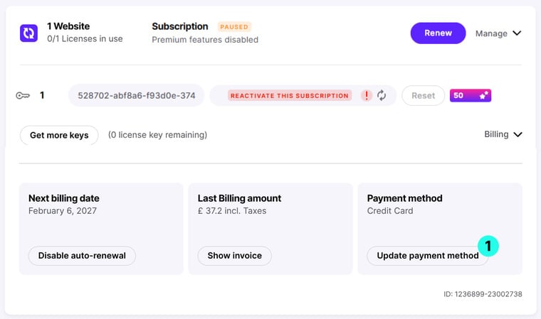Click Get more keys button

59,135
